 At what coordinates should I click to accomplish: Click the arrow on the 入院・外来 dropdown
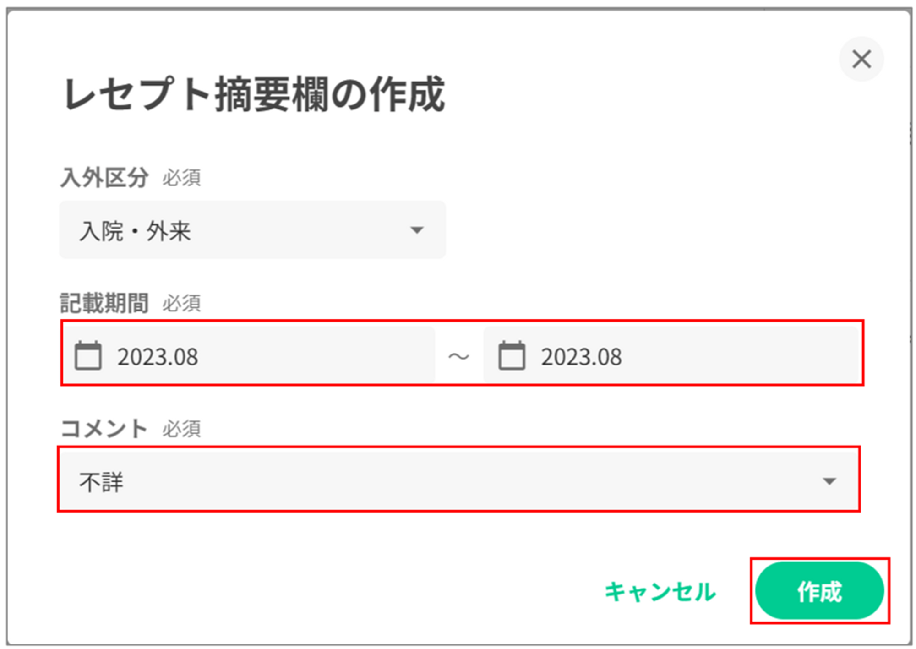tap(416, 230)
